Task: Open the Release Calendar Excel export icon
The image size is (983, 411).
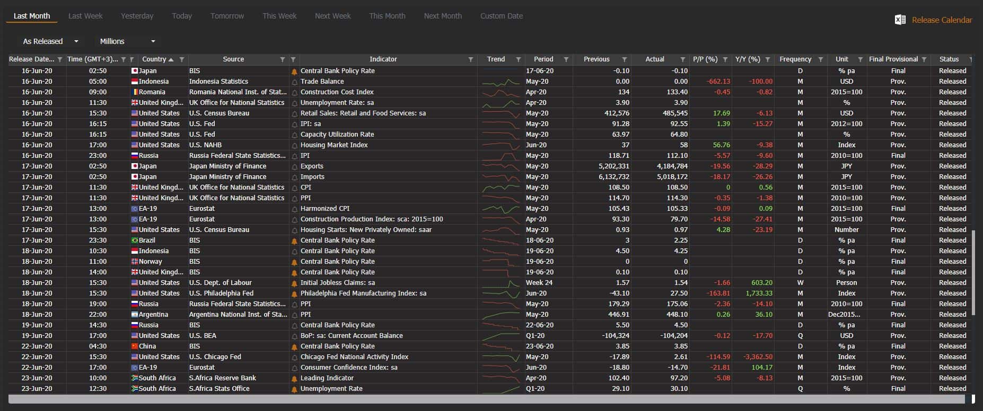Action: (x=900, y=20)
